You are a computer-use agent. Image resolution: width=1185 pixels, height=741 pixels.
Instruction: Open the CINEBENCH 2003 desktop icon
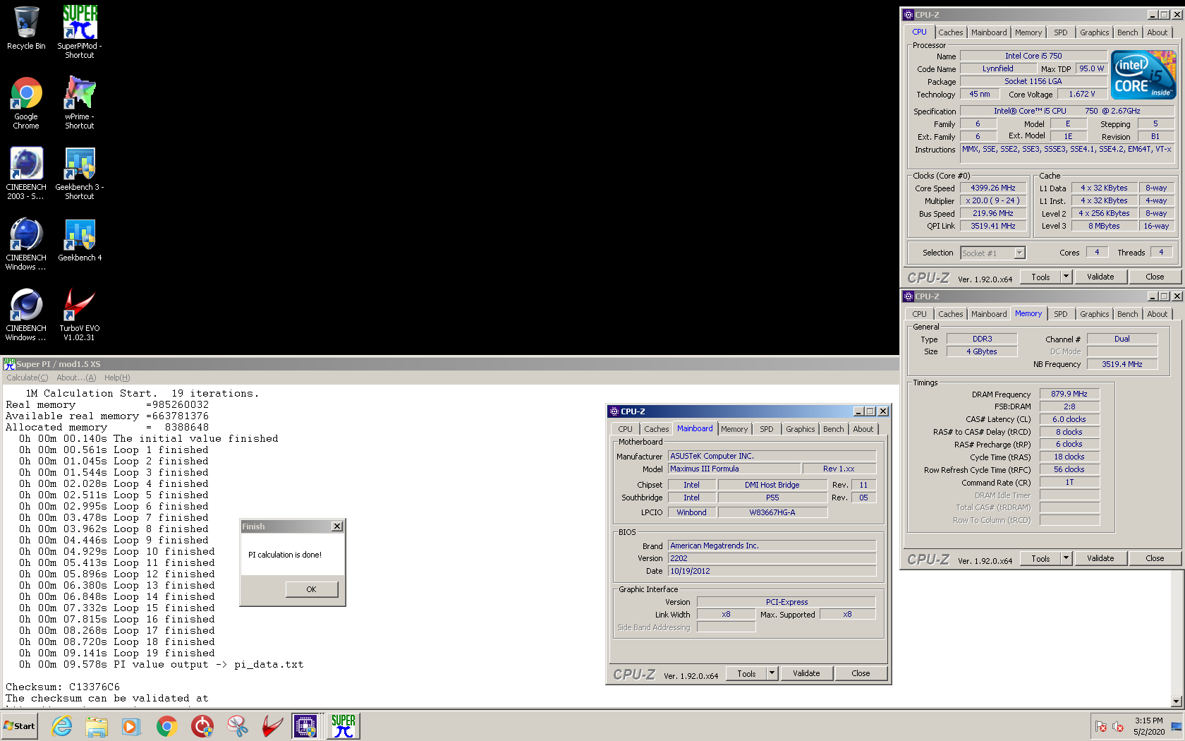[x=26, y=174]
